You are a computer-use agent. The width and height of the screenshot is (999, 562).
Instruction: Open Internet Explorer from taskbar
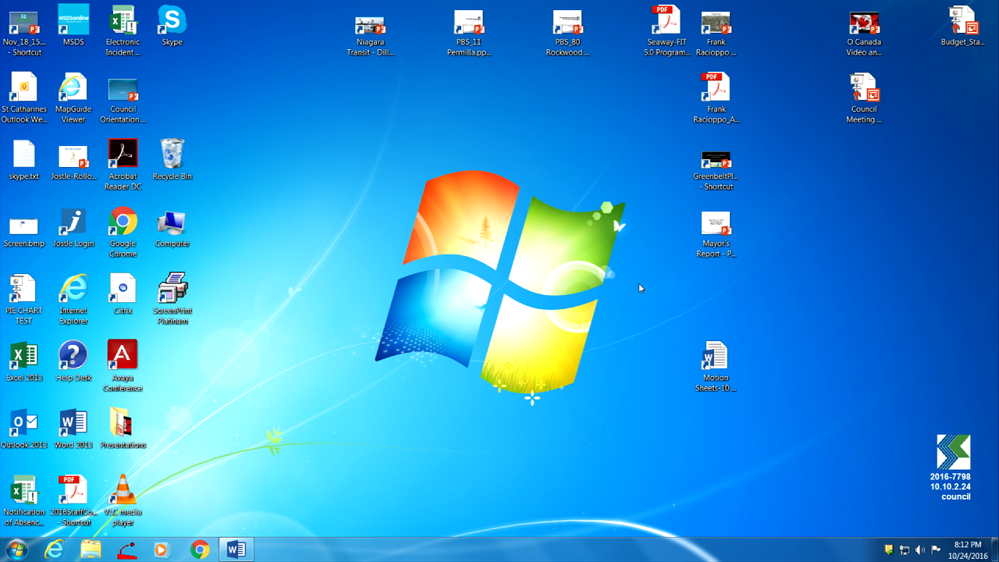coord(54,550)
